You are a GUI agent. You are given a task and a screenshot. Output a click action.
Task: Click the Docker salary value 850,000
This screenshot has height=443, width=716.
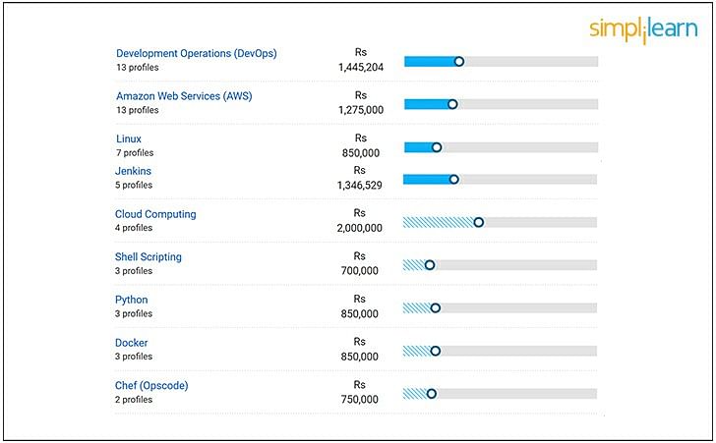pos(359,357)
